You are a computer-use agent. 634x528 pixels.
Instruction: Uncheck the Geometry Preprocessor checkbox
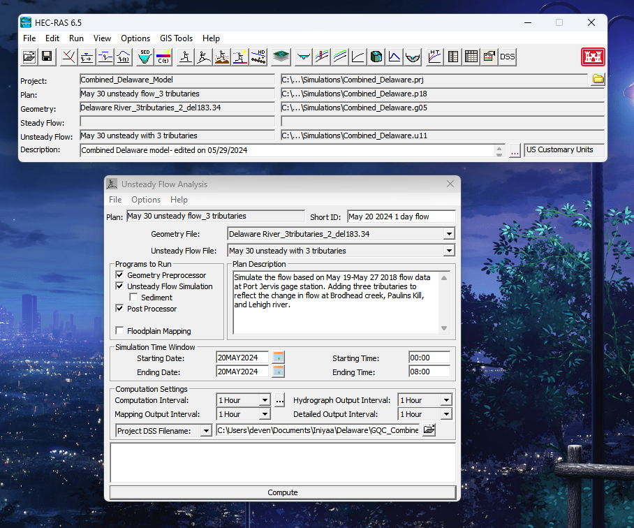[119, 275]
